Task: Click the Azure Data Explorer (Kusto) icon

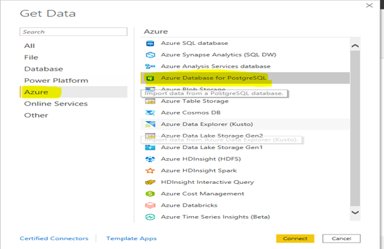Action: [150, 124]
